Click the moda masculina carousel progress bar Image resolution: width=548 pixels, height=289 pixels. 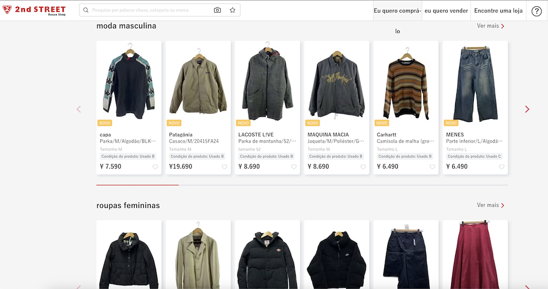coord(302,185)
